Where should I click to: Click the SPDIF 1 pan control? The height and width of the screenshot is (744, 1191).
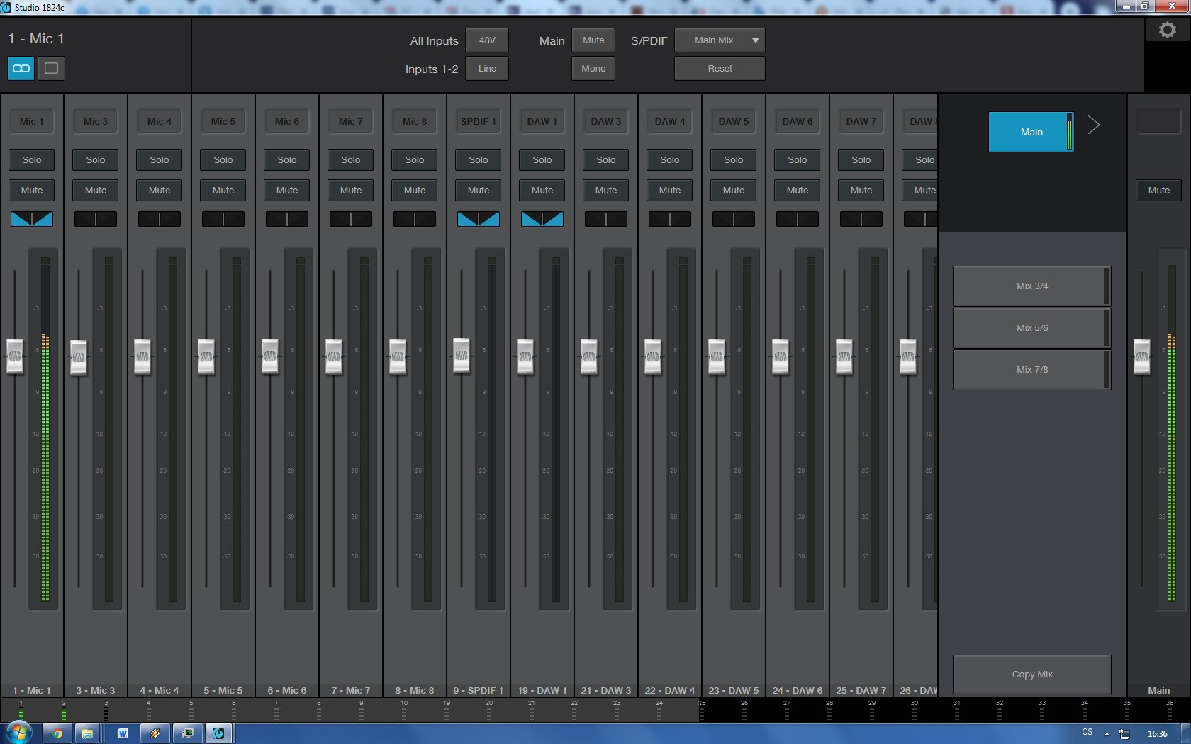tap(479, 219)
